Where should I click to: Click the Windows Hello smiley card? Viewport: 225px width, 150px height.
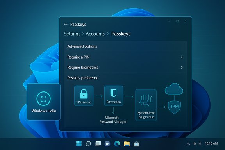(x=44, y=102)
